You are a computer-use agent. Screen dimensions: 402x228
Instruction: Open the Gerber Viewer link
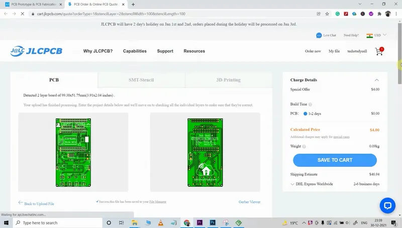[249, 202]
